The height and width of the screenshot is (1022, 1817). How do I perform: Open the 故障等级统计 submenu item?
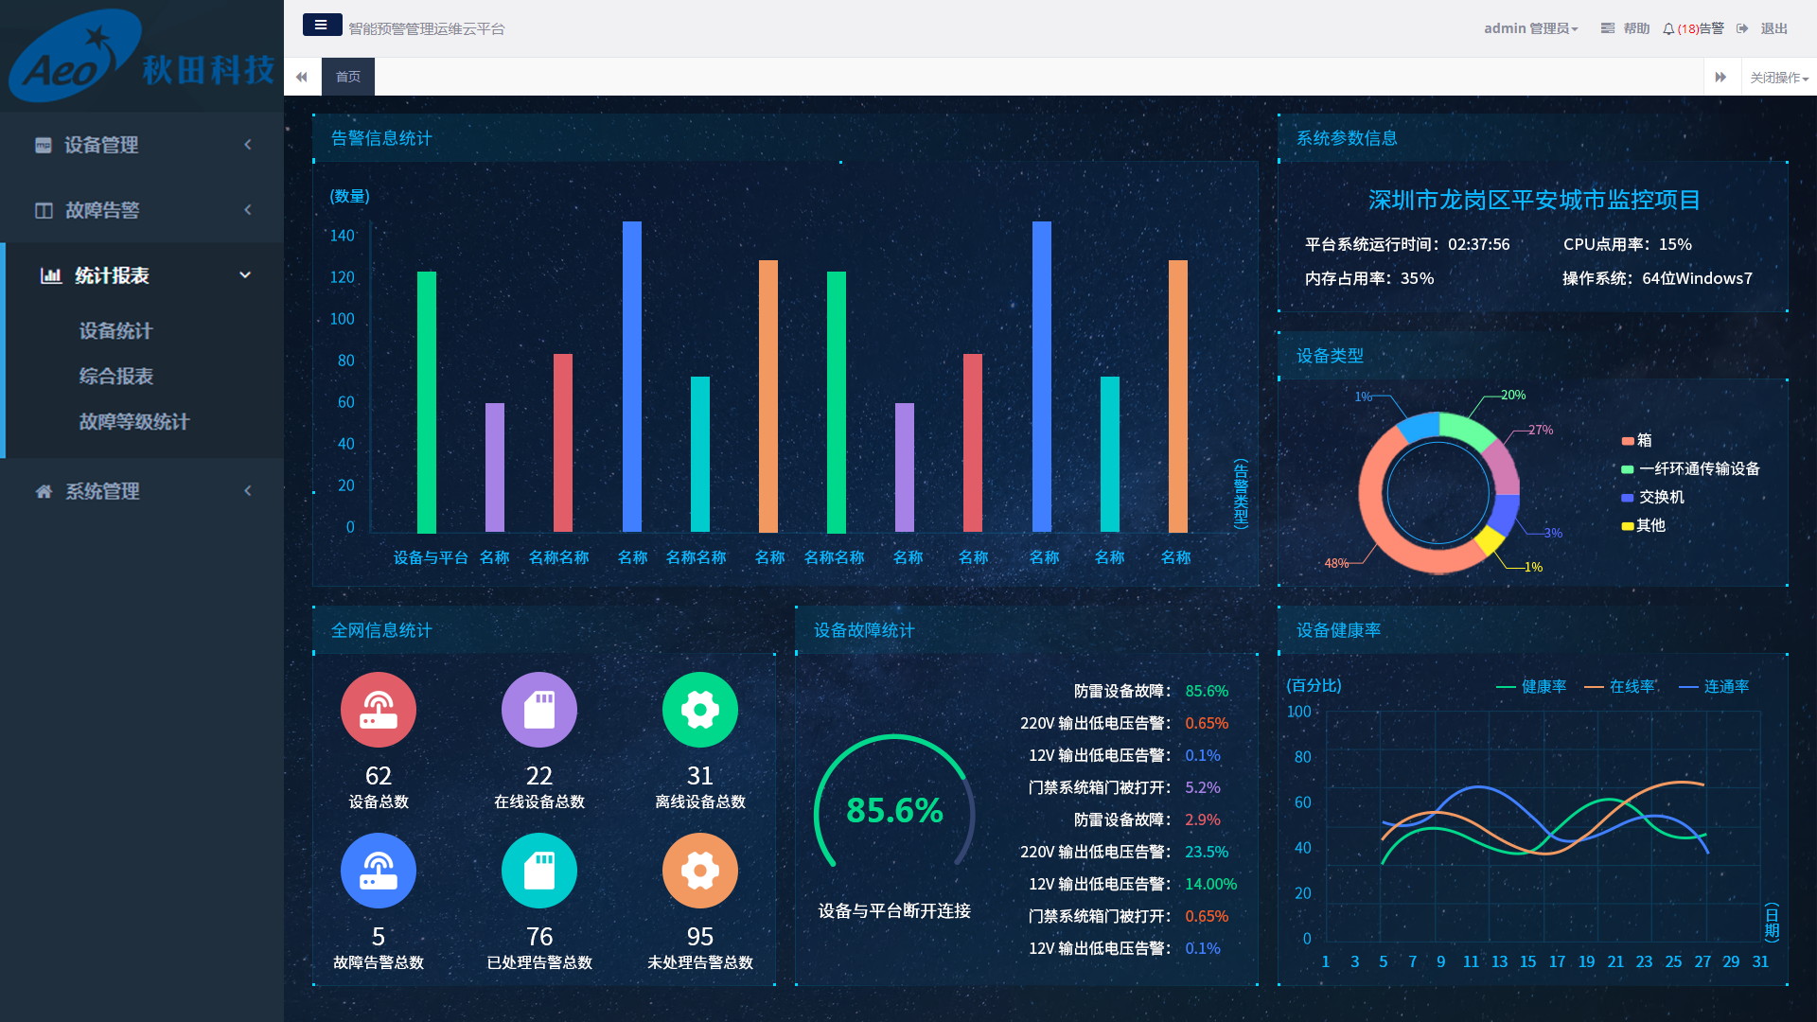coord(134,422)
